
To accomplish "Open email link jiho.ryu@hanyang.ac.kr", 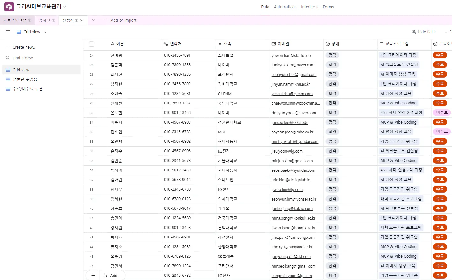I will [x=292, y=247].
